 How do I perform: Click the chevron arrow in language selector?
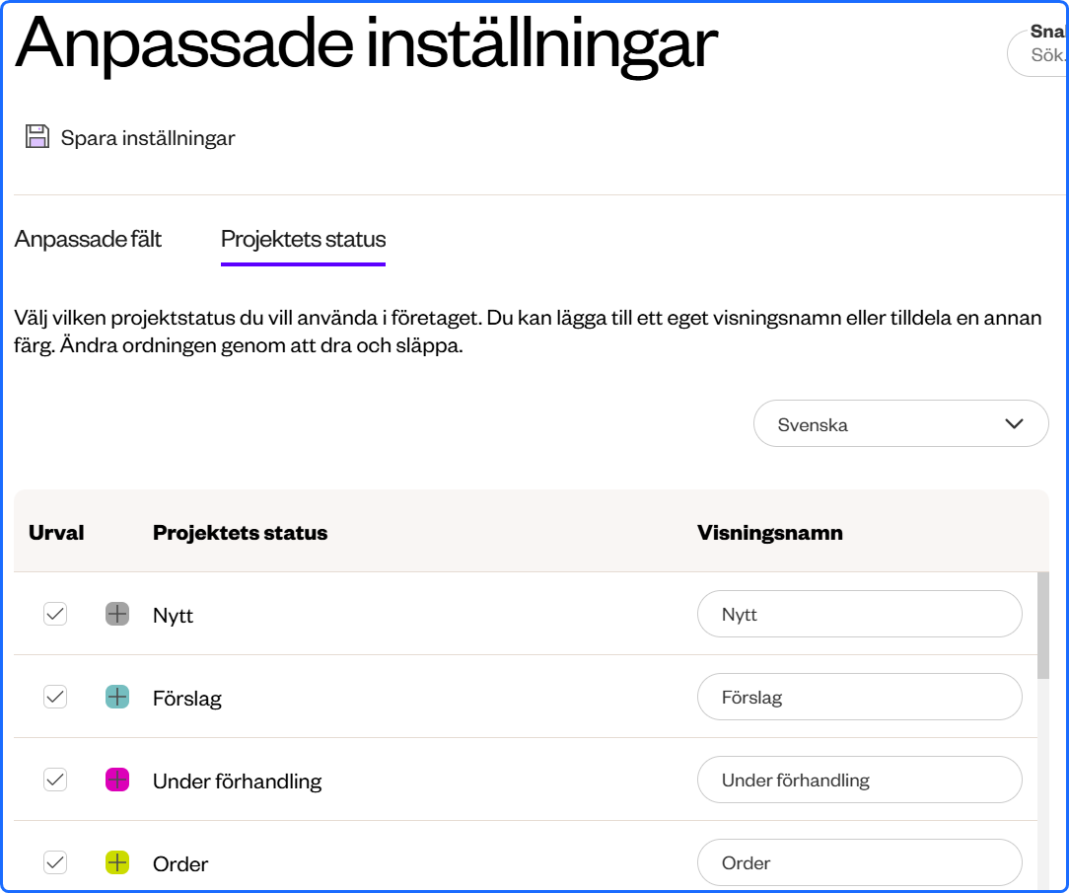1014,423
